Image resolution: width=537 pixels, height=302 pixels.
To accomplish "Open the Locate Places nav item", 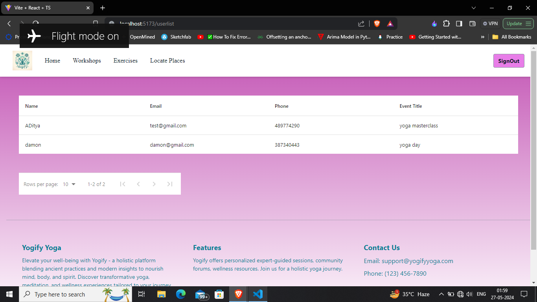I will [x=167, y=61].
